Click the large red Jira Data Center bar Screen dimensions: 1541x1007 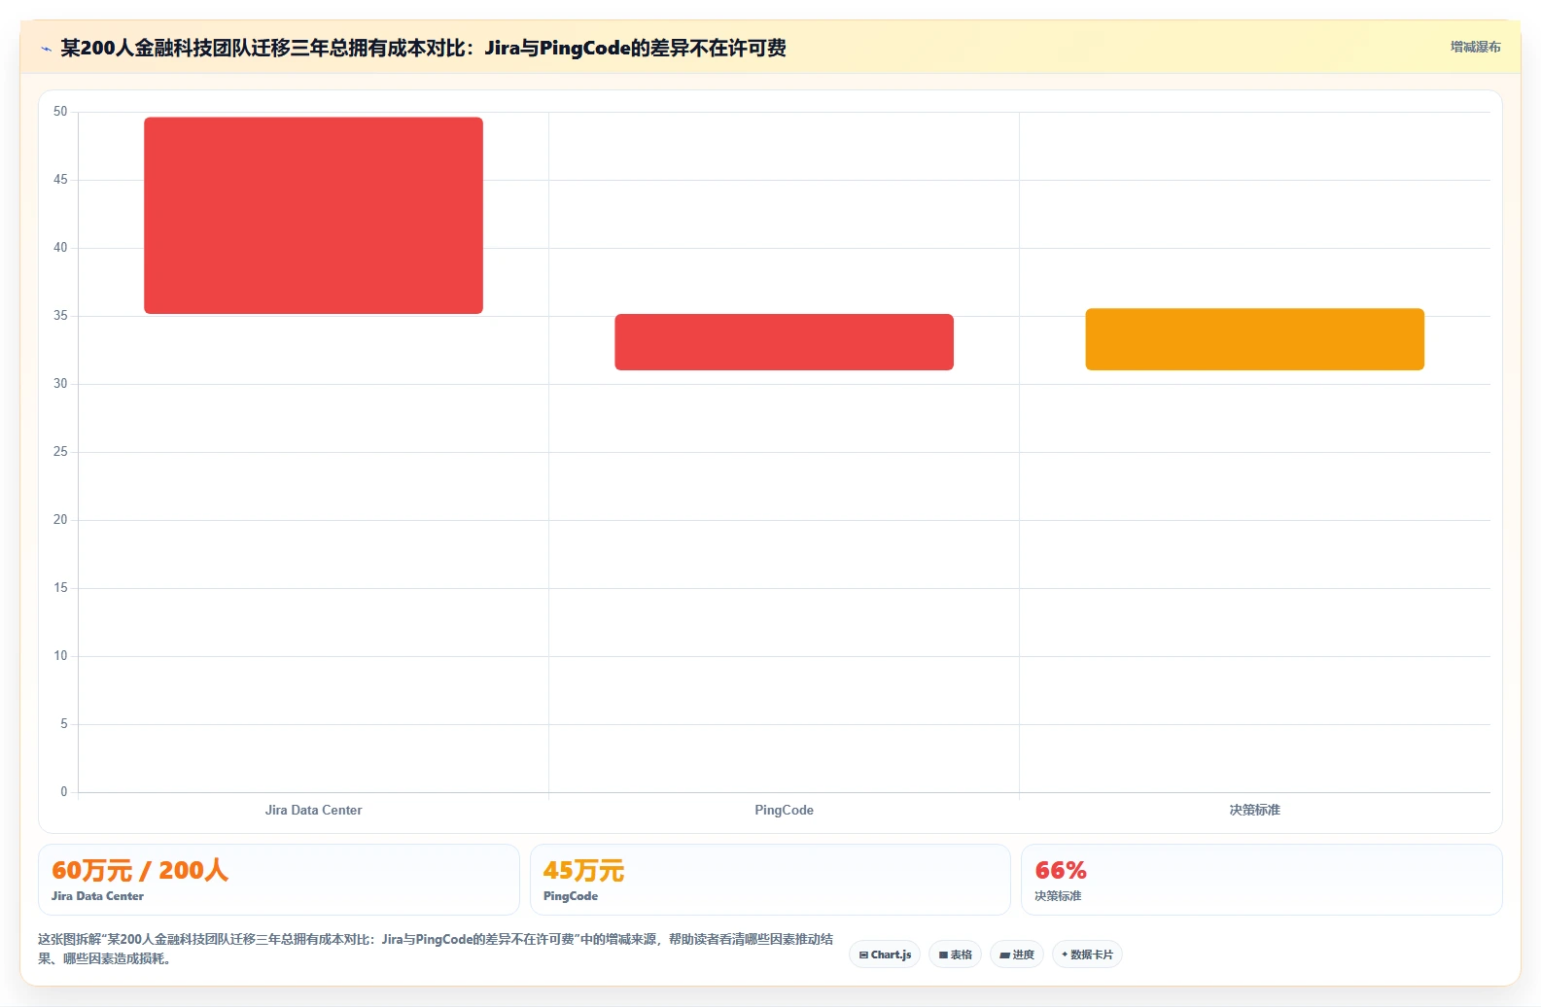click(313, 216)
